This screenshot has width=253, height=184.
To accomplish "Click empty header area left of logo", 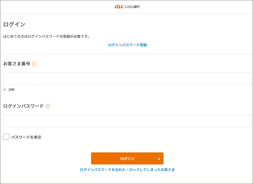I will (x=47, y=7).
